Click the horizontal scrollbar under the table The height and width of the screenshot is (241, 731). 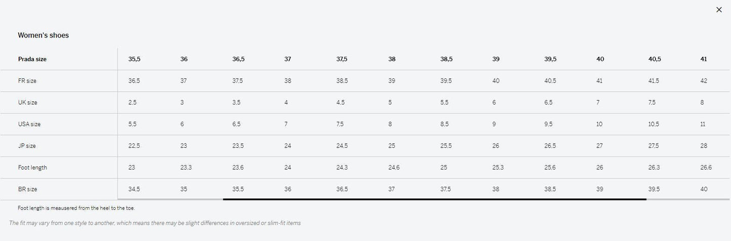tap(434, 199)
